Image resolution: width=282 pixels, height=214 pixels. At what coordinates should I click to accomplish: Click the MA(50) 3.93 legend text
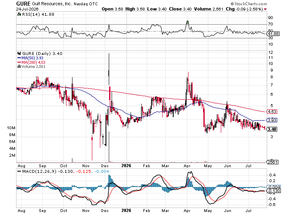[x=32, y=58]
